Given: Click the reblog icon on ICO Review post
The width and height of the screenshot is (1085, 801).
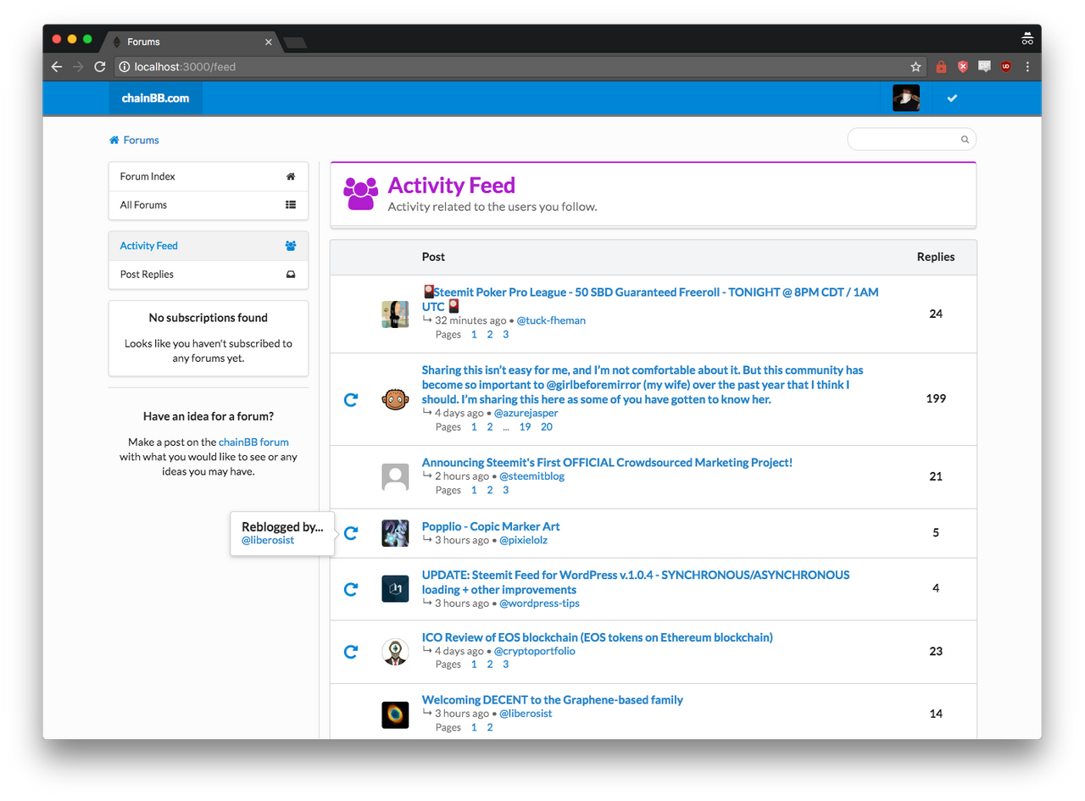Looking at the screenshot, I should point(351,652).
